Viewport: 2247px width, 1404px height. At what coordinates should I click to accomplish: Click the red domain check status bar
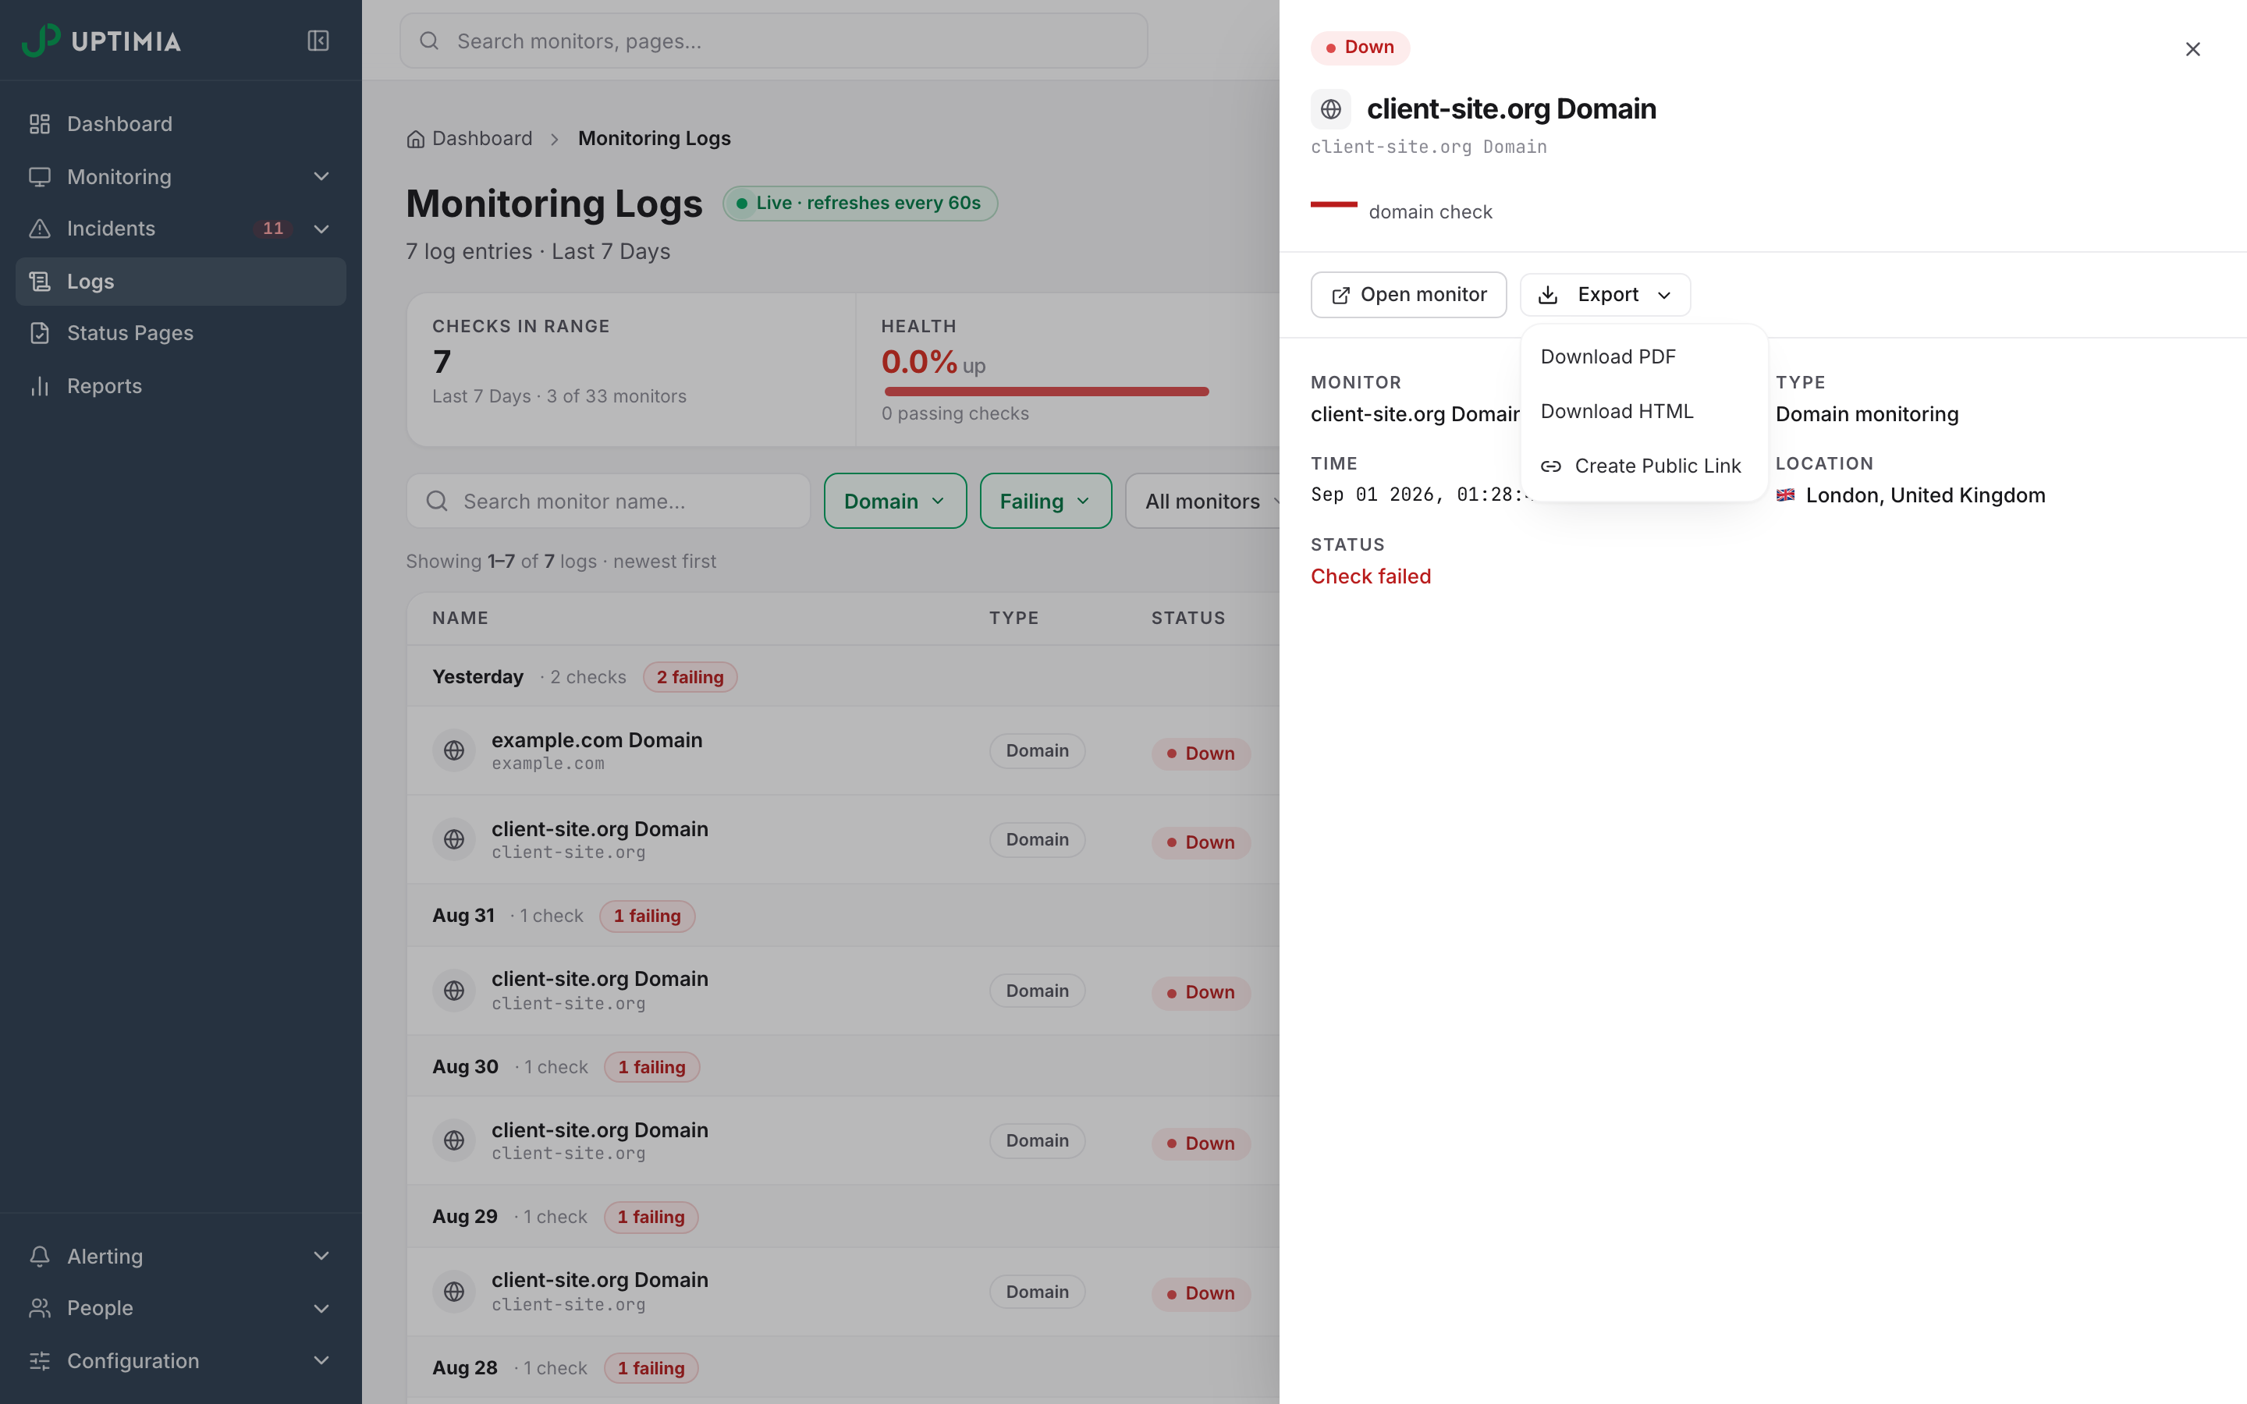point(1333,204)
